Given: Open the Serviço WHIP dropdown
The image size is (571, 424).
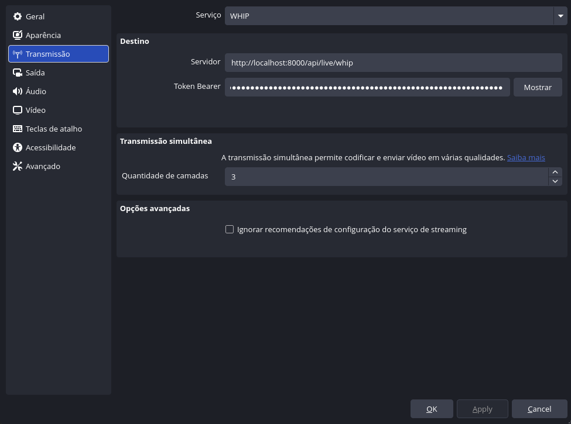Looking at the screenshot, I should click(396, 16).
